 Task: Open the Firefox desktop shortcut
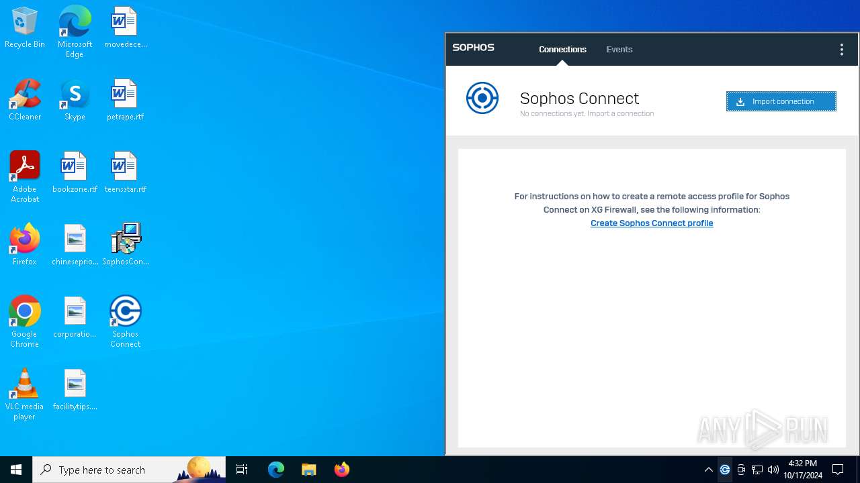pyautogui.click(x=25, y=246)
